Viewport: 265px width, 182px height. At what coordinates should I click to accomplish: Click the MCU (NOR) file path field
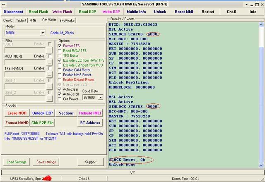25,62
